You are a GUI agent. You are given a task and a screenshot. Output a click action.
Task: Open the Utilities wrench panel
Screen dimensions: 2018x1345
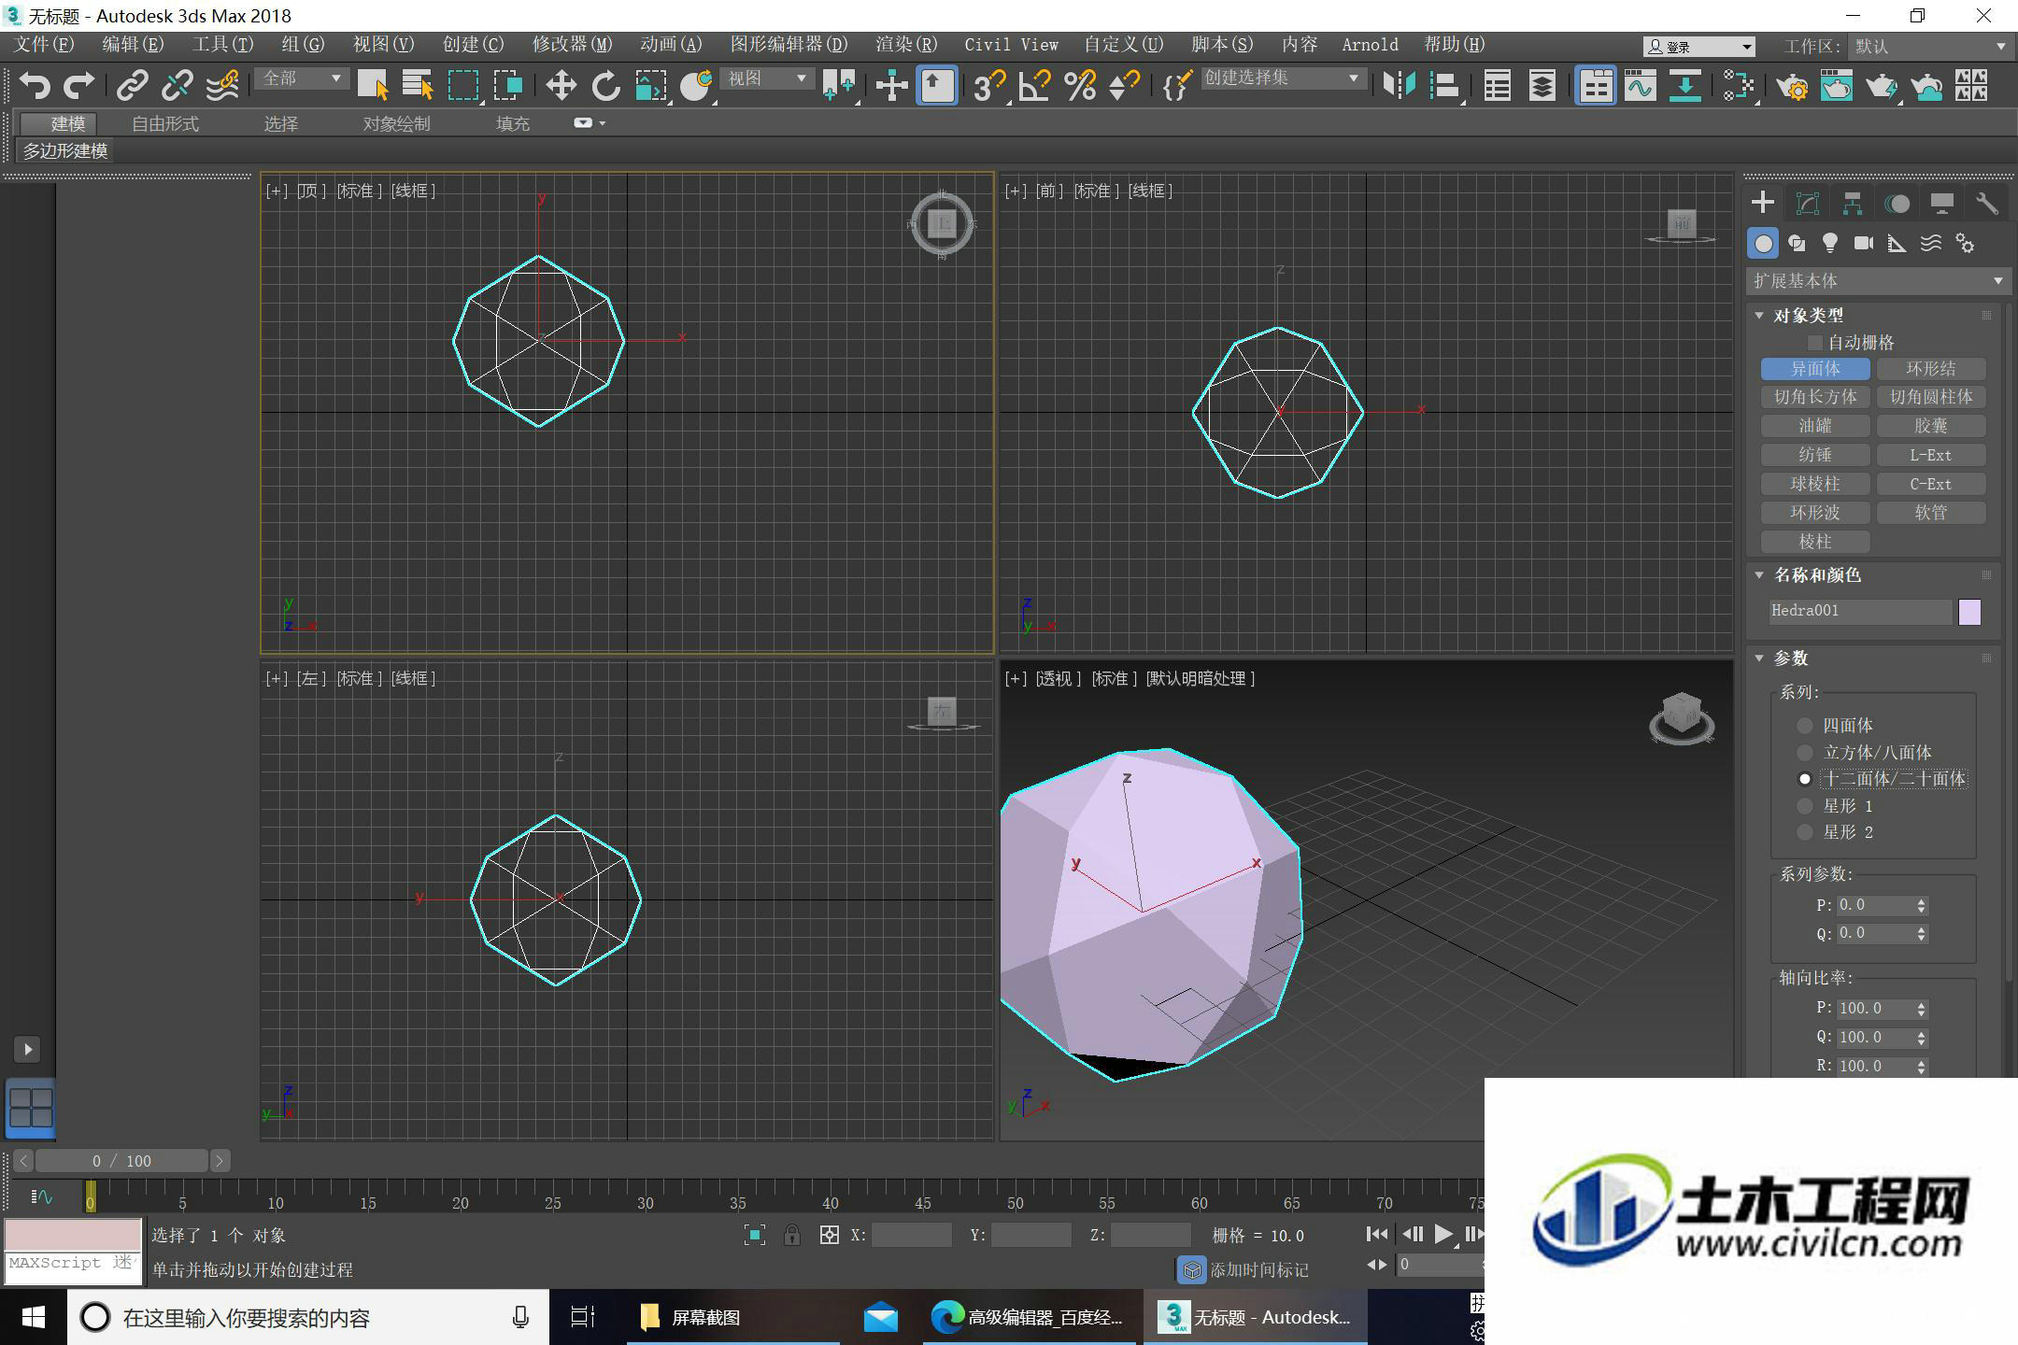point(1987,204)
